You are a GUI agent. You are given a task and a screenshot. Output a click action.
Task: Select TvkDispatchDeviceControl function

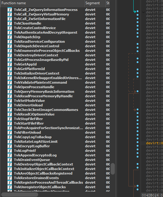tap(37, 46)
